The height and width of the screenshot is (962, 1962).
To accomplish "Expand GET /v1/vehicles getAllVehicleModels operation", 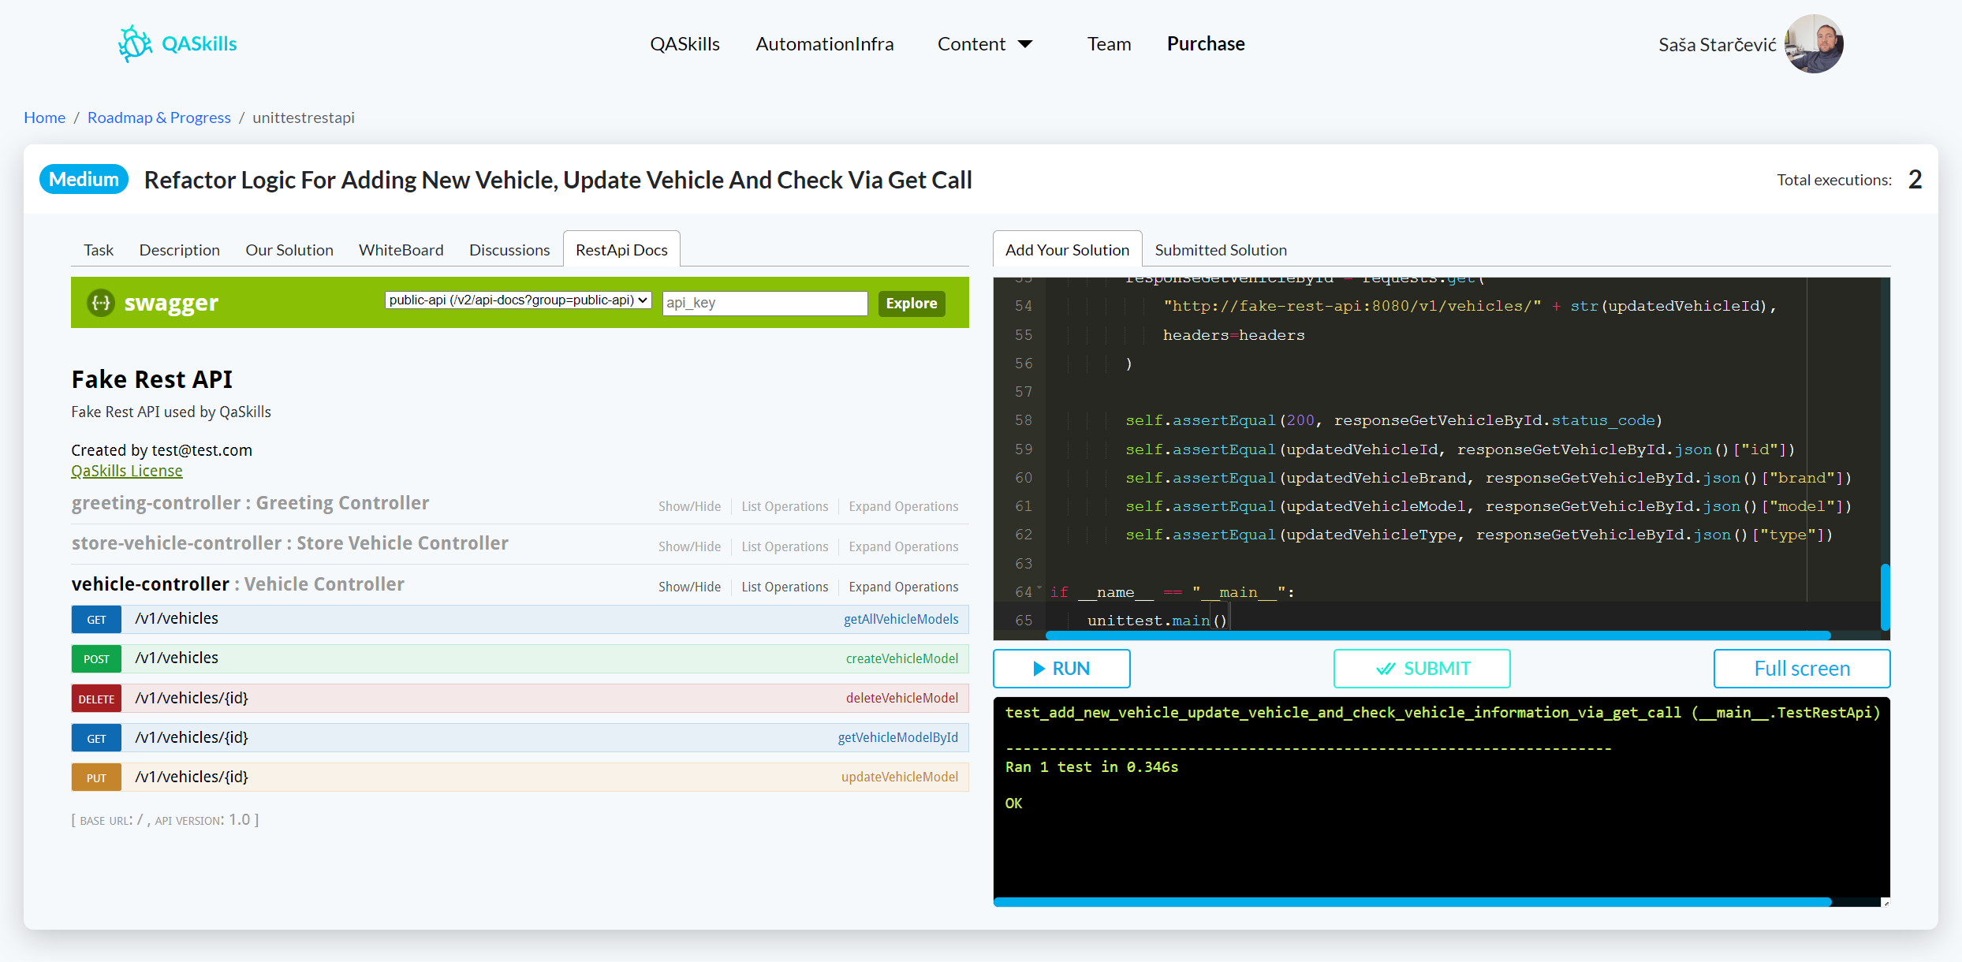I will point(520,619).
